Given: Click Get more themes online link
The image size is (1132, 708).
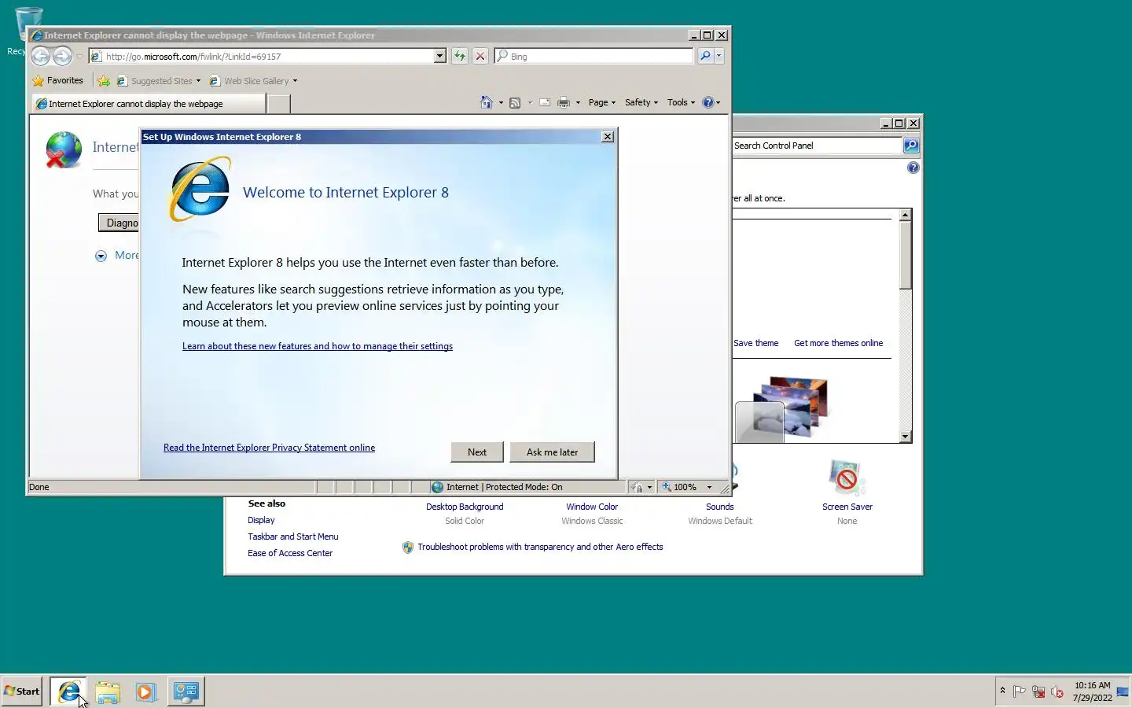Looking at the screenshot, I should tap(838, 343).
